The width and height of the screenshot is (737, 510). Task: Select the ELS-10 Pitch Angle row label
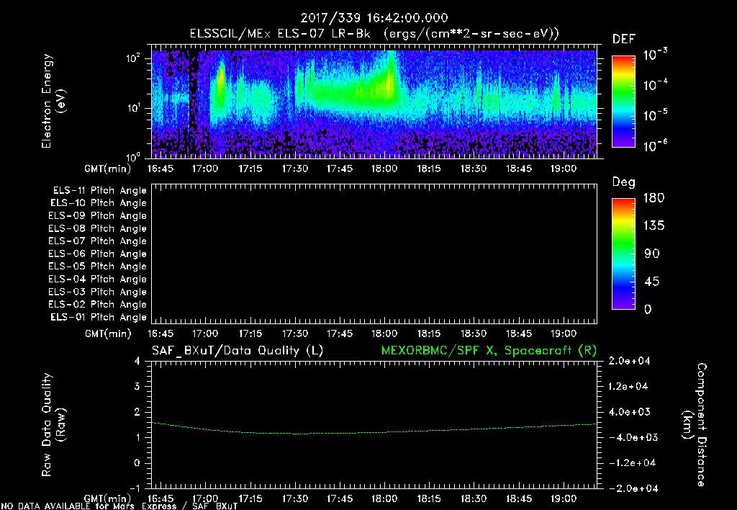point(98,203)
